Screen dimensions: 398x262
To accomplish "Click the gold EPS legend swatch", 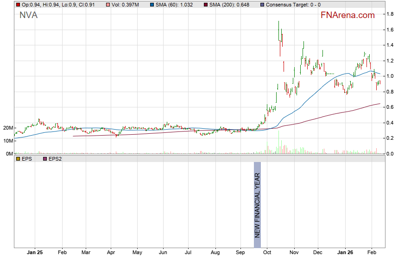I will 18,159.
